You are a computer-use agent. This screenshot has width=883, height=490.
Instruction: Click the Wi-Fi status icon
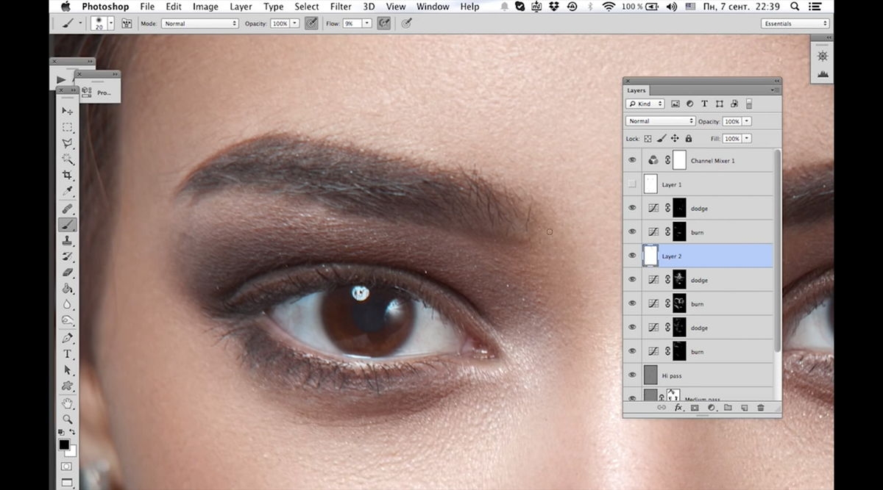pyautogui.click(x=609, y=7)
